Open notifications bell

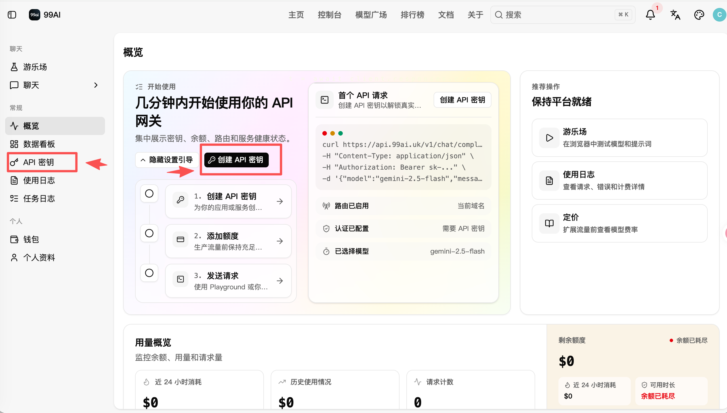650,15
